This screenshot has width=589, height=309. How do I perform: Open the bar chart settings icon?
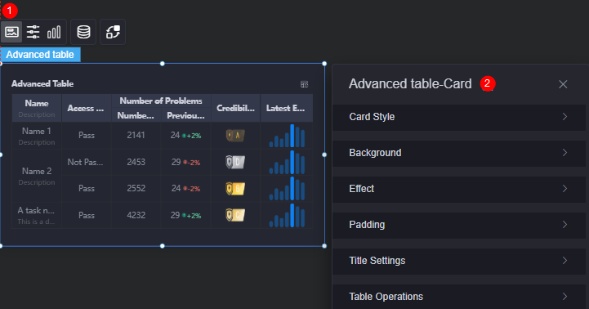[x=54, y=32]
